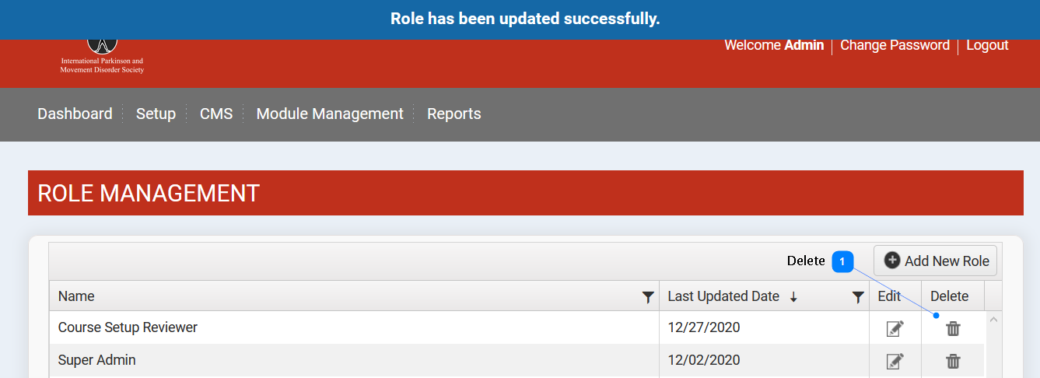Click the blue numbered badge 1
This screenshot has width=1040, height=378.
click(x=842, y=262)
